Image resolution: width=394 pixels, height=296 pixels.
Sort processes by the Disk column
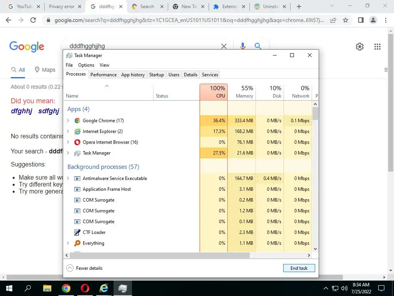pos(270,92)
